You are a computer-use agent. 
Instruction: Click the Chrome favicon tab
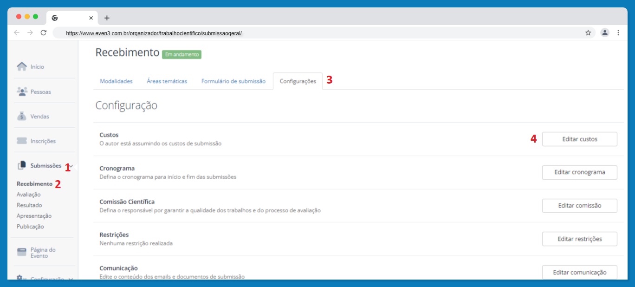click(55, 18)
